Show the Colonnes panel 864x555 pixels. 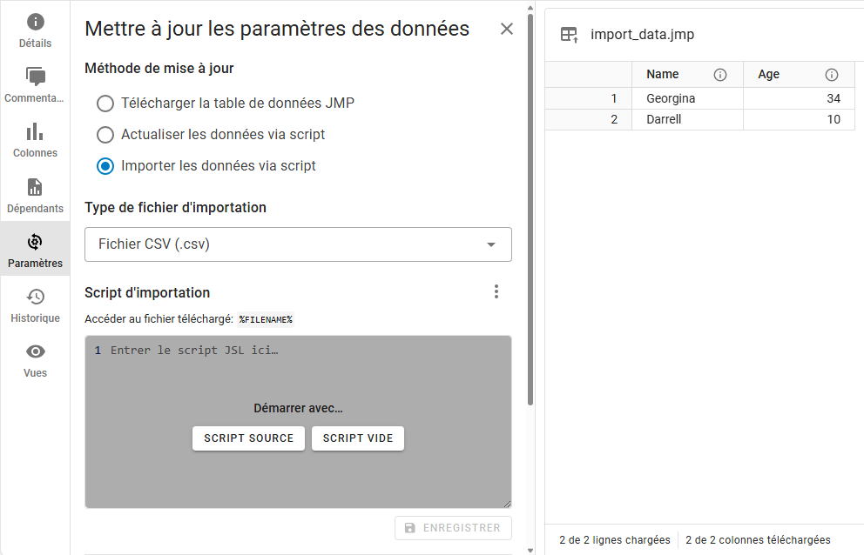35,140
